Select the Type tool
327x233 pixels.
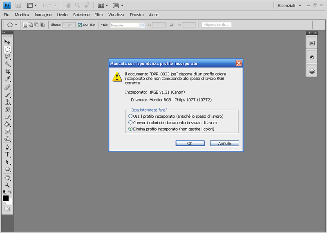[7, 154]
